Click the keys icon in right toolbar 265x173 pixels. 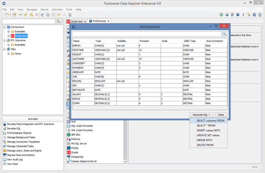[248, 15]
